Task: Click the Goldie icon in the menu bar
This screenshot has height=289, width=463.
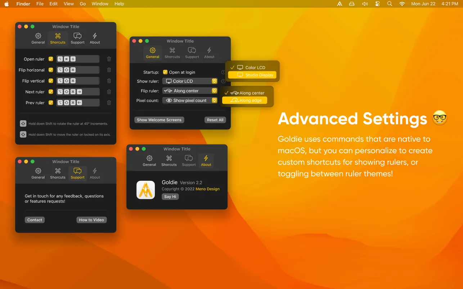Action: tap(340, 4)
